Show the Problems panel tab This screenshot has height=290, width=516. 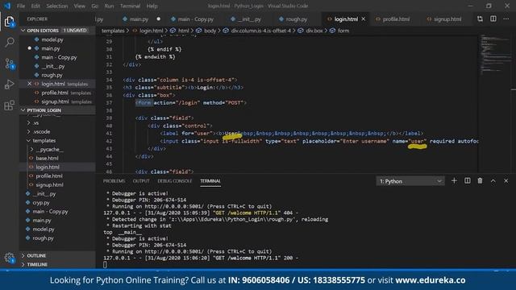pyautogui.click(x=114, y=180)
